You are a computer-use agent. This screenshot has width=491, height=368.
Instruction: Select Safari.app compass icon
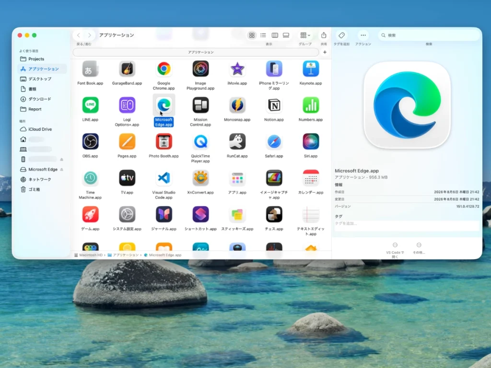tap(274, 142)
